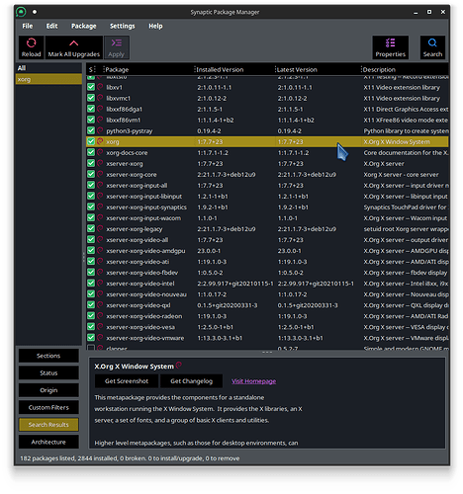Select the All entry in the filter list
Screen dimensions: 463x494
(48, 68)
